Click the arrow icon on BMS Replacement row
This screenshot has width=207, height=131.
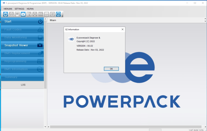pyautogui.click(x=40, y=53)
